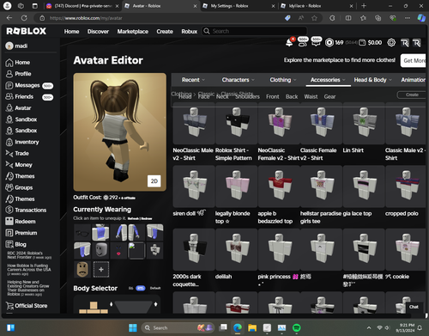Select the Default body type option
Image resolution: width=429 pixels, height=336 pixels.
point(155,288)
